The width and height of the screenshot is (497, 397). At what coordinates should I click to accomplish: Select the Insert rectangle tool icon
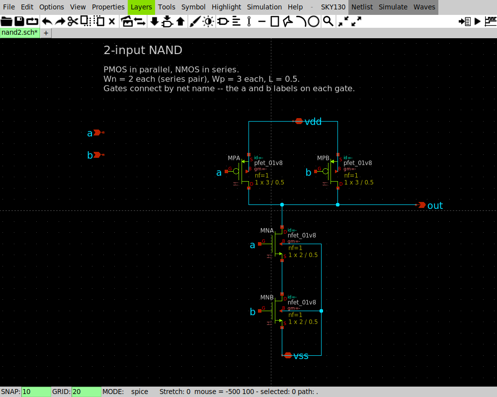275,21
